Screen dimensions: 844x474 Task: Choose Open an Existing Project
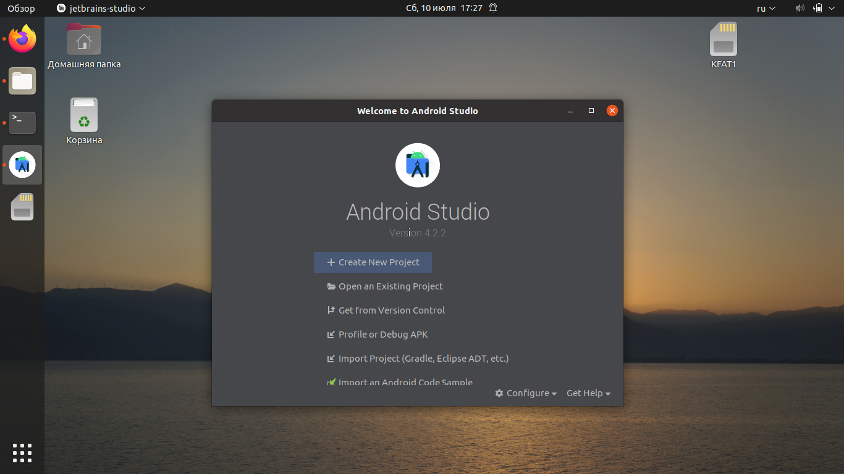tap(385, 286)
